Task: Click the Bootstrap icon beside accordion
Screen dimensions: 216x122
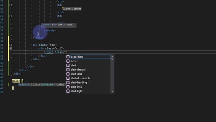Action: coord(68,57)
